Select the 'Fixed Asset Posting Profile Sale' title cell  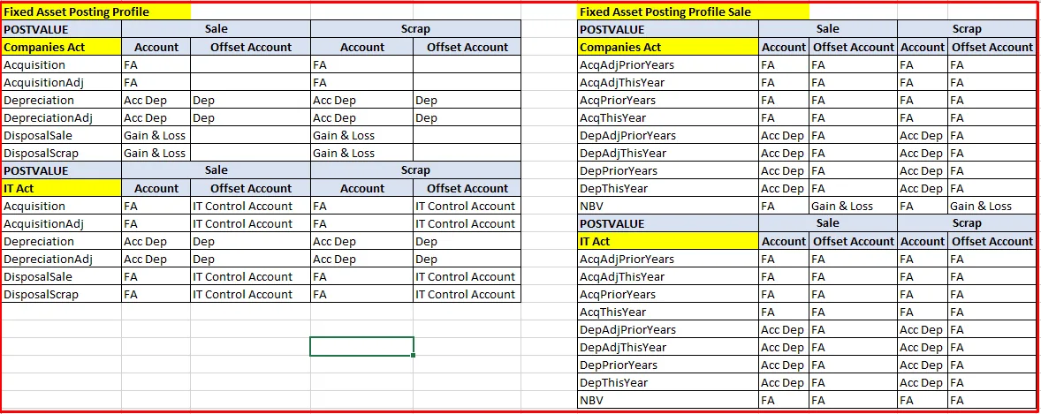[693, 12]
